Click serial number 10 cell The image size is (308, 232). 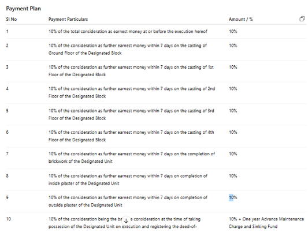(x=9, y=219)
